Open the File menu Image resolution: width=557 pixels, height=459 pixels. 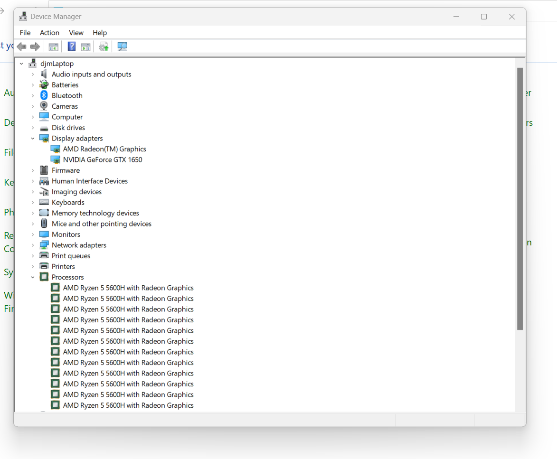tap(25, 33)
